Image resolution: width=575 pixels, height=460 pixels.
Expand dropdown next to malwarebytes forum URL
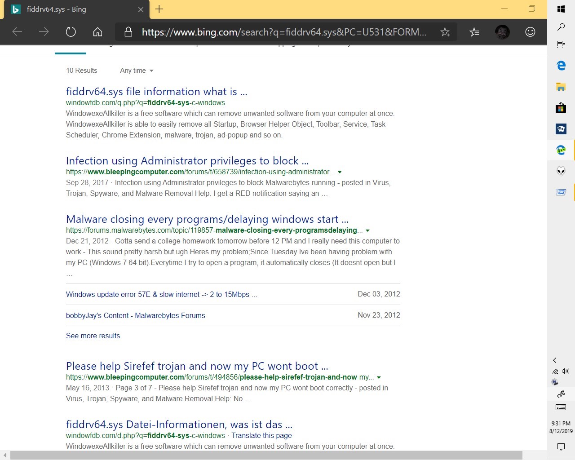click(x=367, y=230)
